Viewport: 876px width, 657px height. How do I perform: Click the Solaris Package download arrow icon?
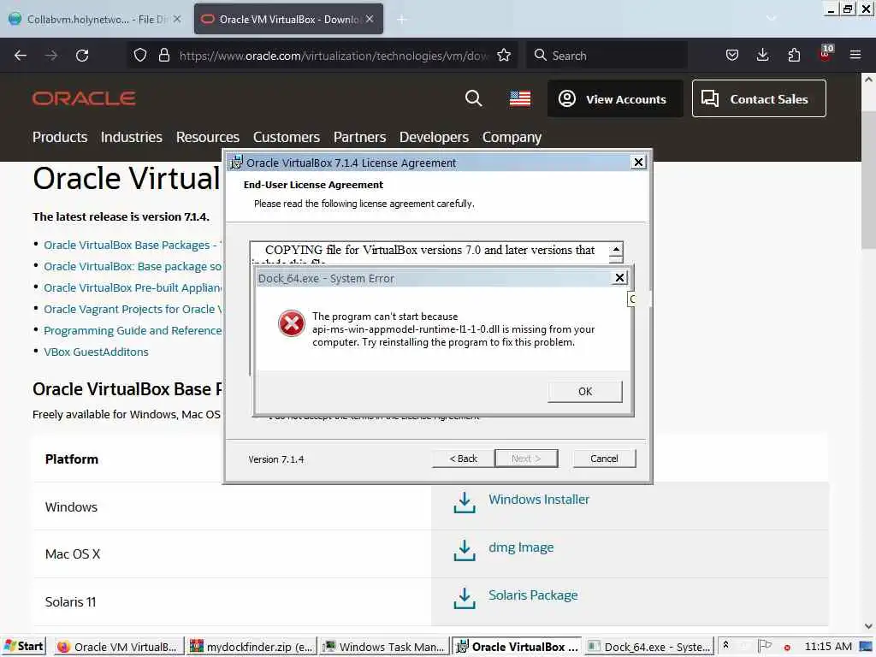[465, 598]
